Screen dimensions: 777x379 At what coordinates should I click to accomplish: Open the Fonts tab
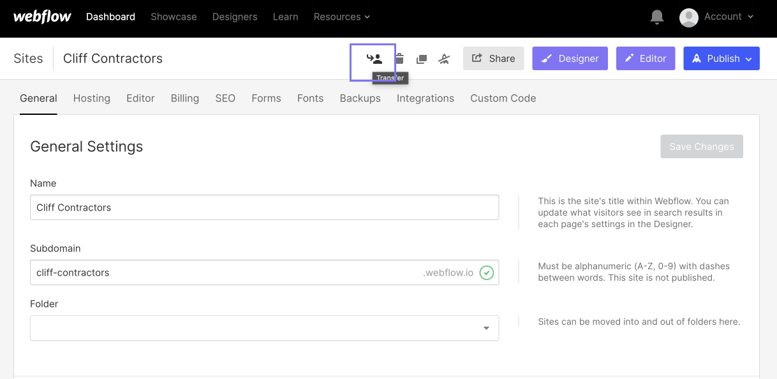tap(310, 98)
